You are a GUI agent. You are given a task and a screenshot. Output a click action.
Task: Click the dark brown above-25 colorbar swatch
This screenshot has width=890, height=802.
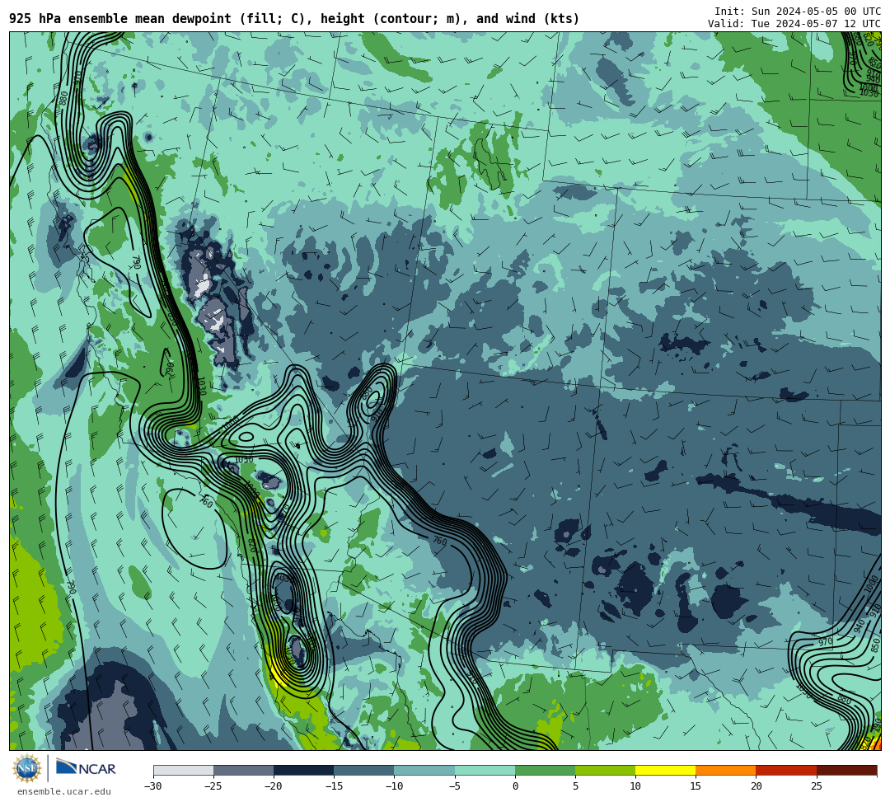(846, 770)
